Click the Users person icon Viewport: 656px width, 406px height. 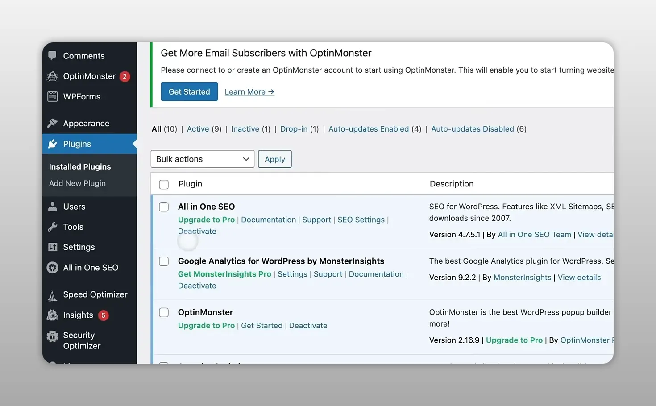(x=52, y=207)
